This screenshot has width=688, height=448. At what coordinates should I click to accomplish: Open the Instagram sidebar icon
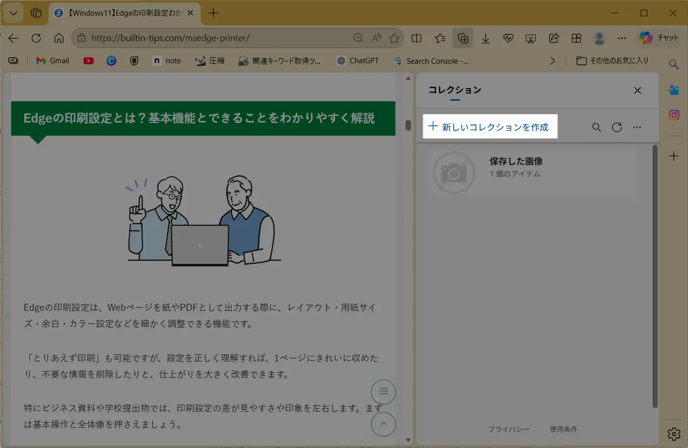click(674, 115)
